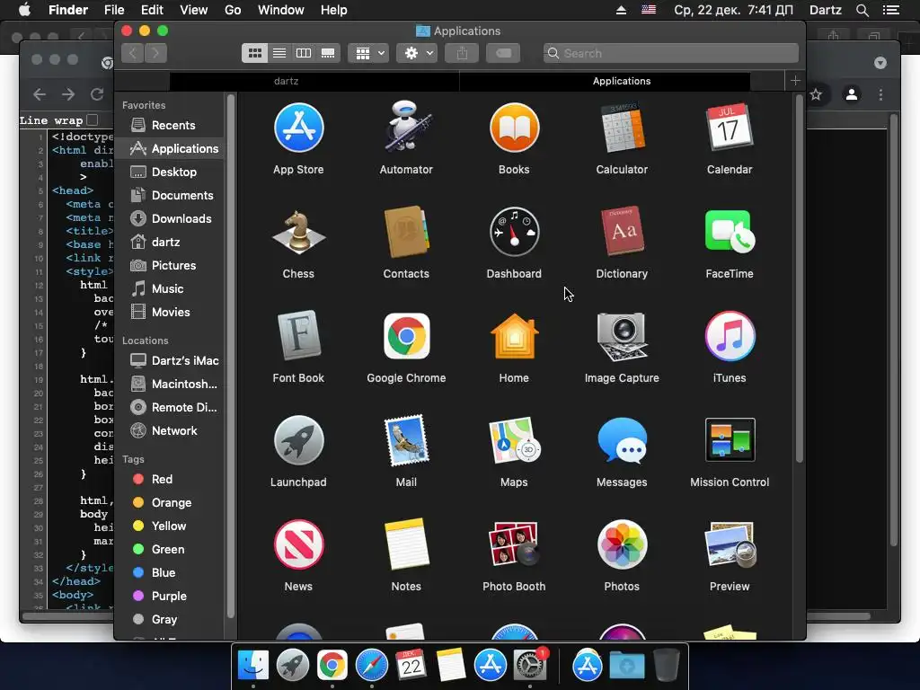Image resolution: width=920 pixels, height=690 pixels.
Task: Open the Mail app icon
Action: tap(406, 440)
